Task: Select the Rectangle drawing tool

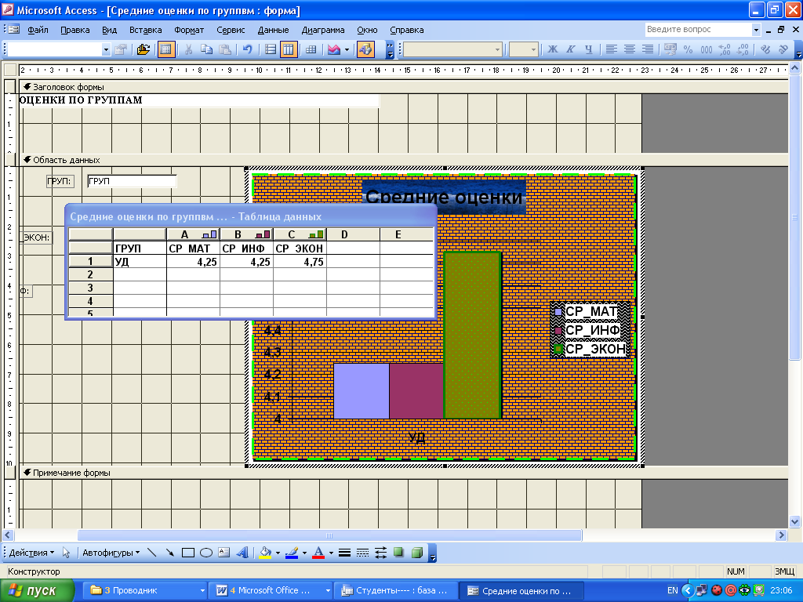Action: [188, 553]
